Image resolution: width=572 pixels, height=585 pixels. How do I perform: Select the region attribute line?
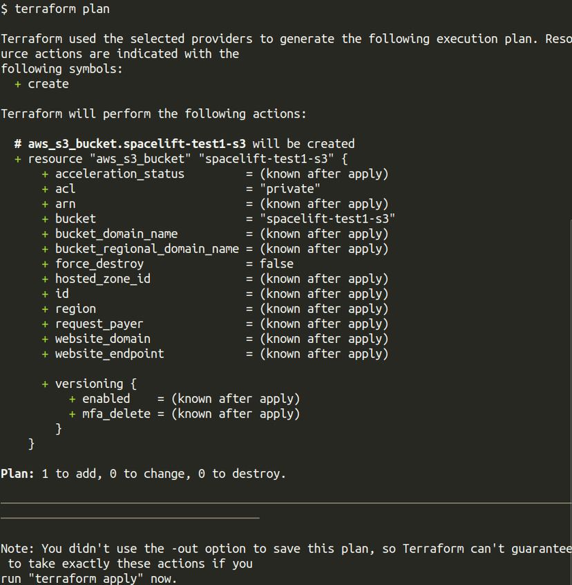75,308
